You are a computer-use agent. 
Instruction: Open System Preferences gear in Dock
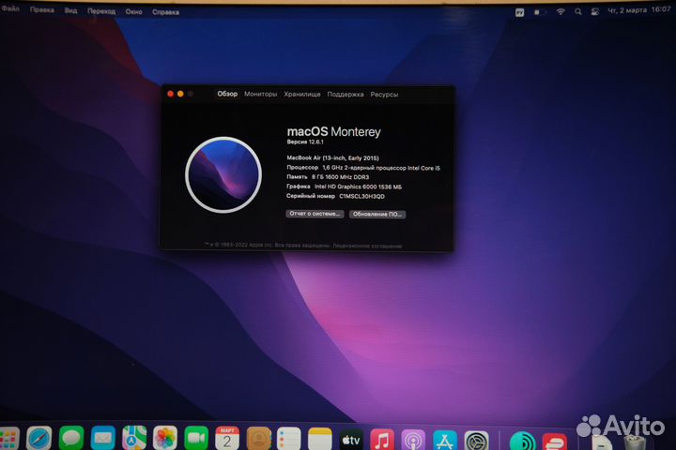(x=476, y=441)
